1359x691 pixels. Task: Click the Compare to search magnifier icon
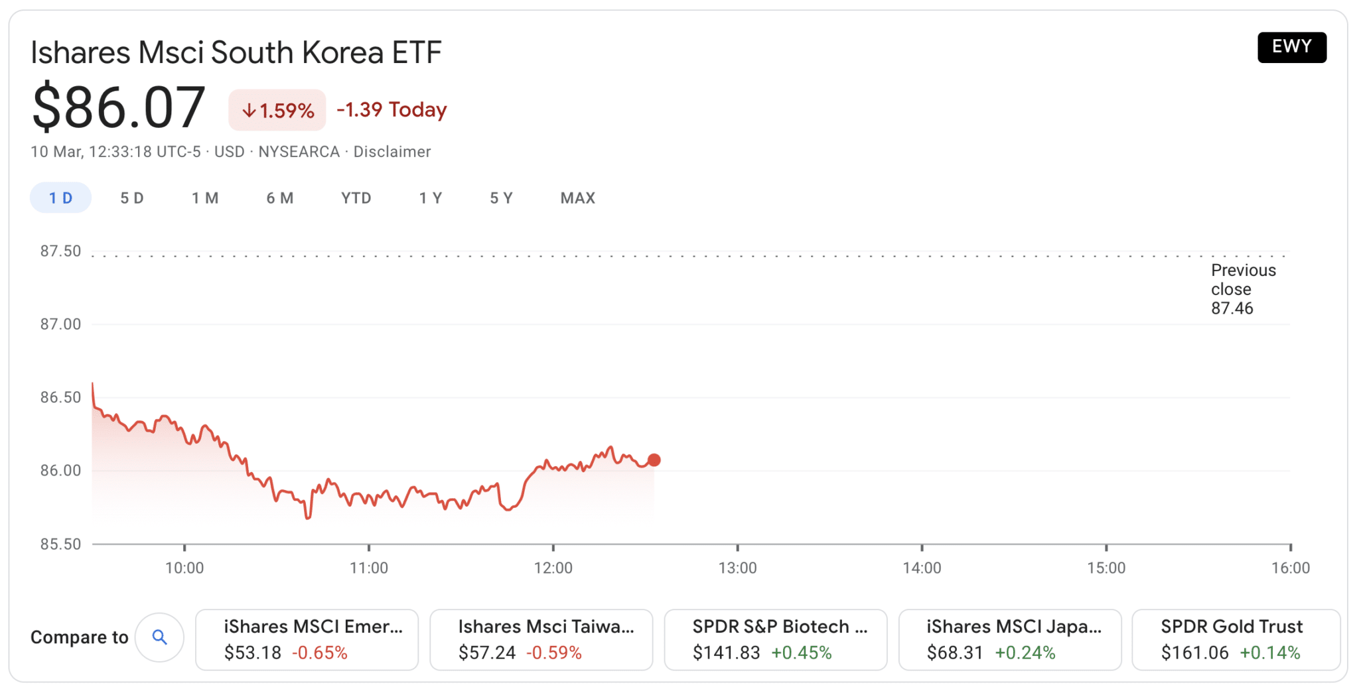point(159,637)
